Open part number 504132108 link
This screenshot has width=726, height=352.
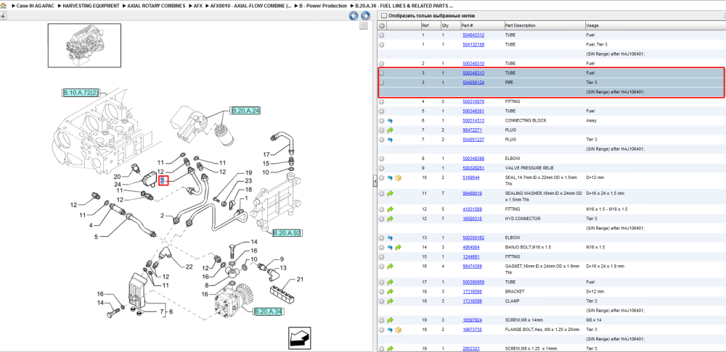pos(473,45)
